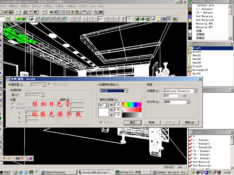
Task: Activate the context help arrow-question icon
Action: point(36,12)
